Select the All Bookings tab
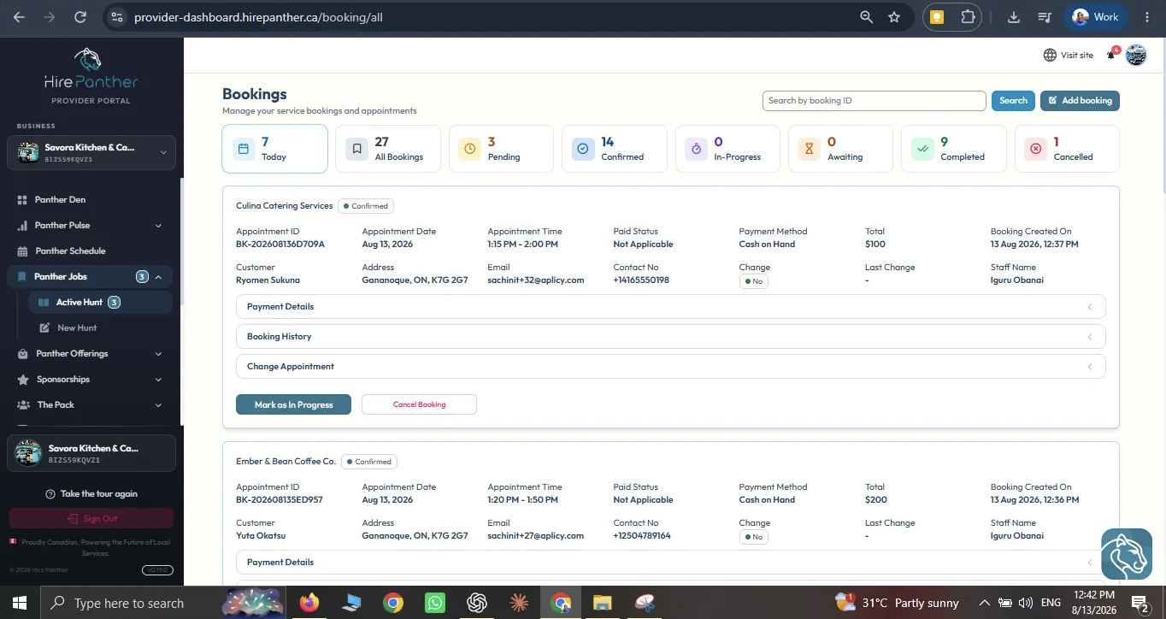1166x619 pixels. pos(388,149)
